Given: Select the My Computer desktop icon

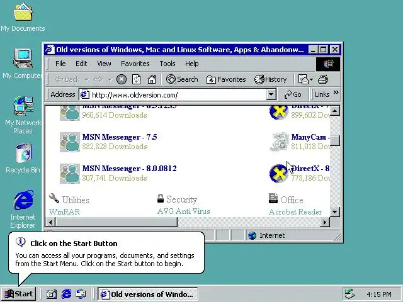Looking at the screenshot, I should (x=23, y=64).
